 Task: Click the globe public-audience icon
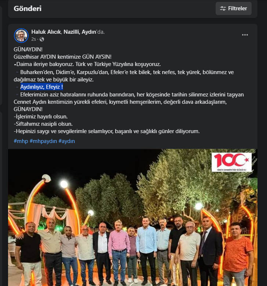tap(42, 39)
